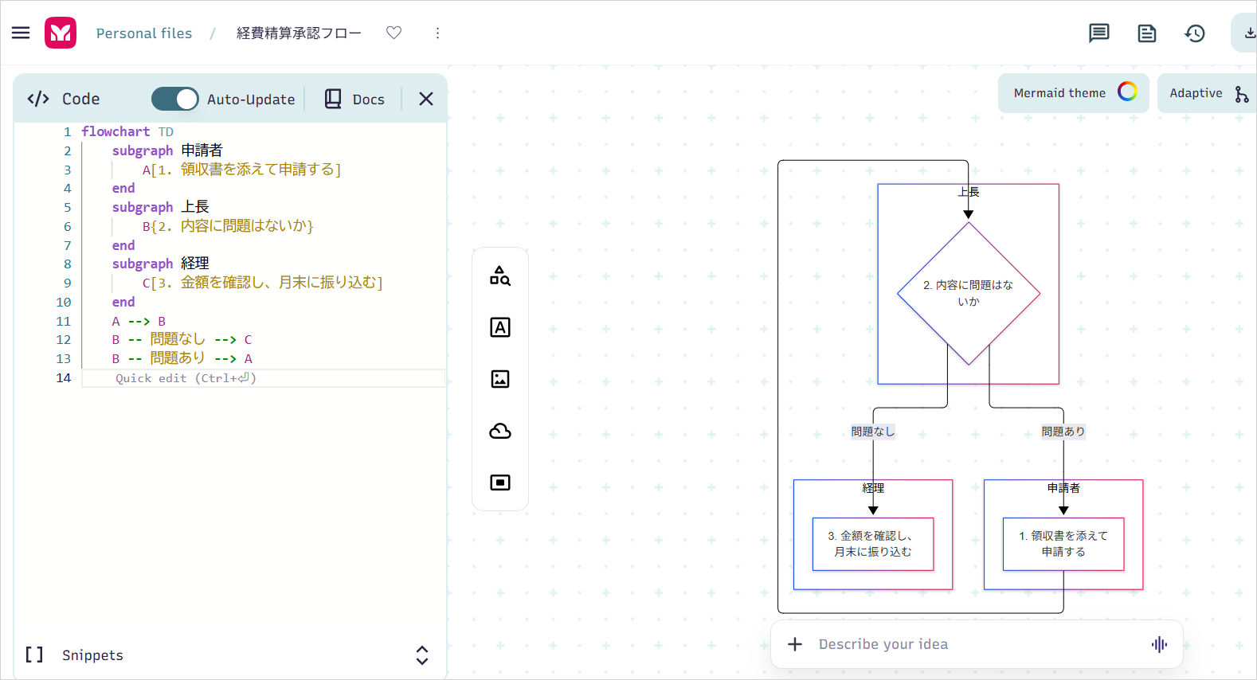
Task: Close the Code panel
Action: click(x=426, y=99)
